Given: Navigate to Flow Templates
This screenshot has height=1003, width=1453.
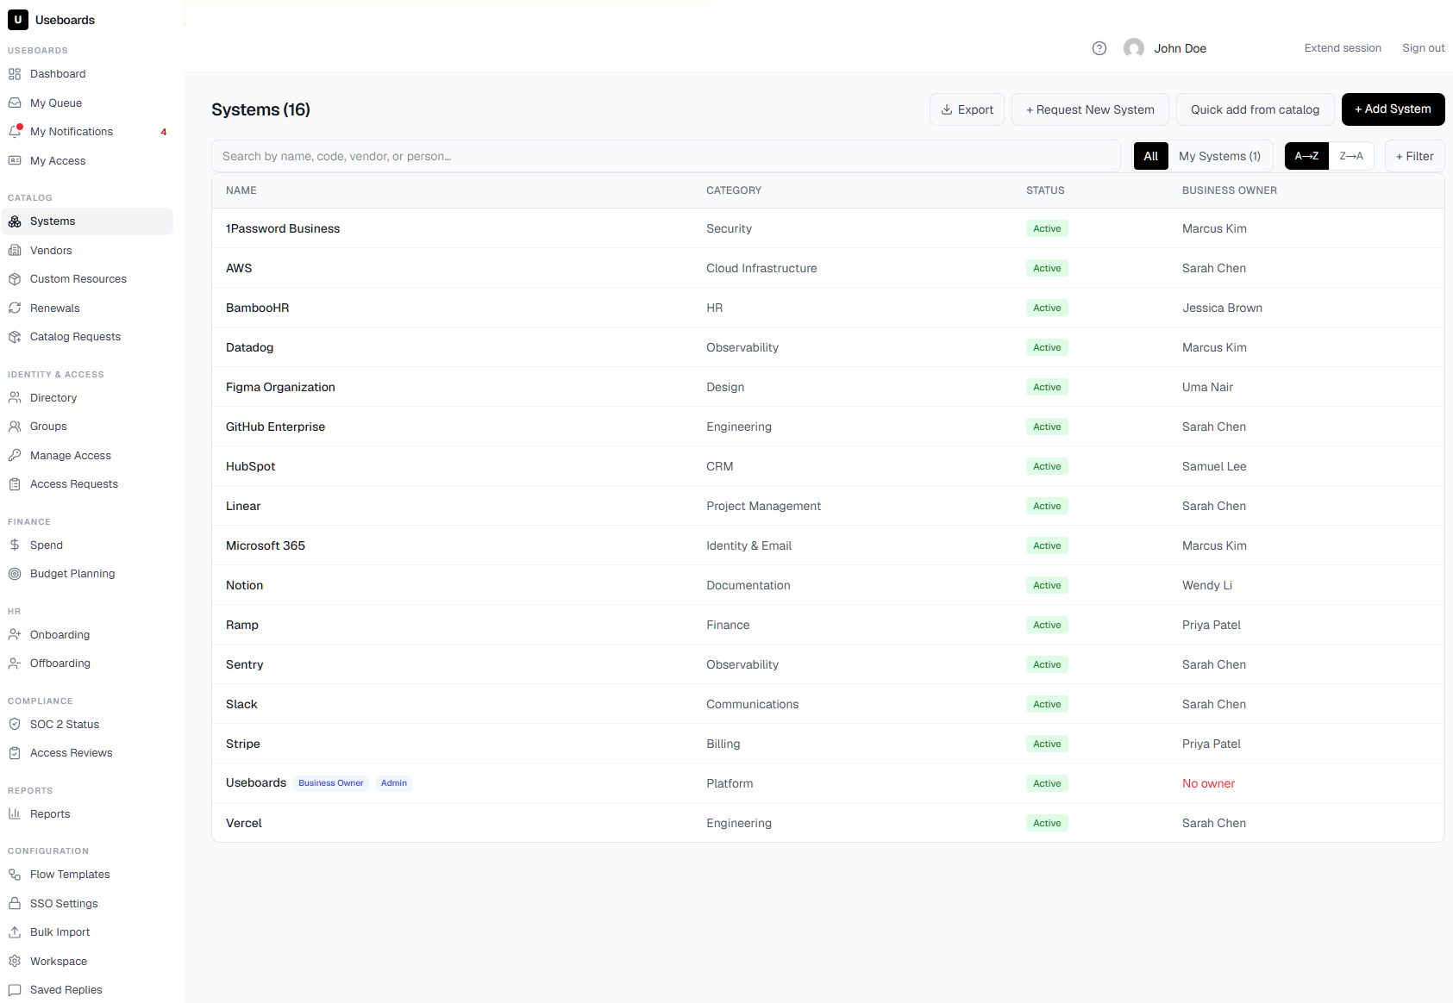Looking at the screenshot, I should click(86, 875).
